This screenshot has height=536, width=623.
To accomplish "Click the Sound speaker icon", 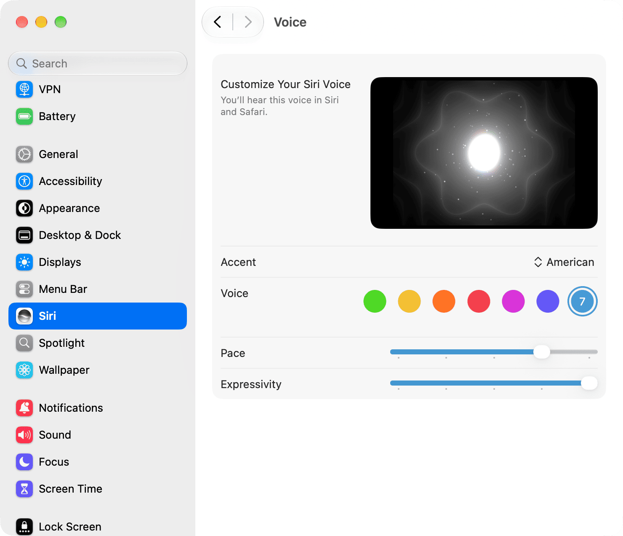I will coord(24,435).
